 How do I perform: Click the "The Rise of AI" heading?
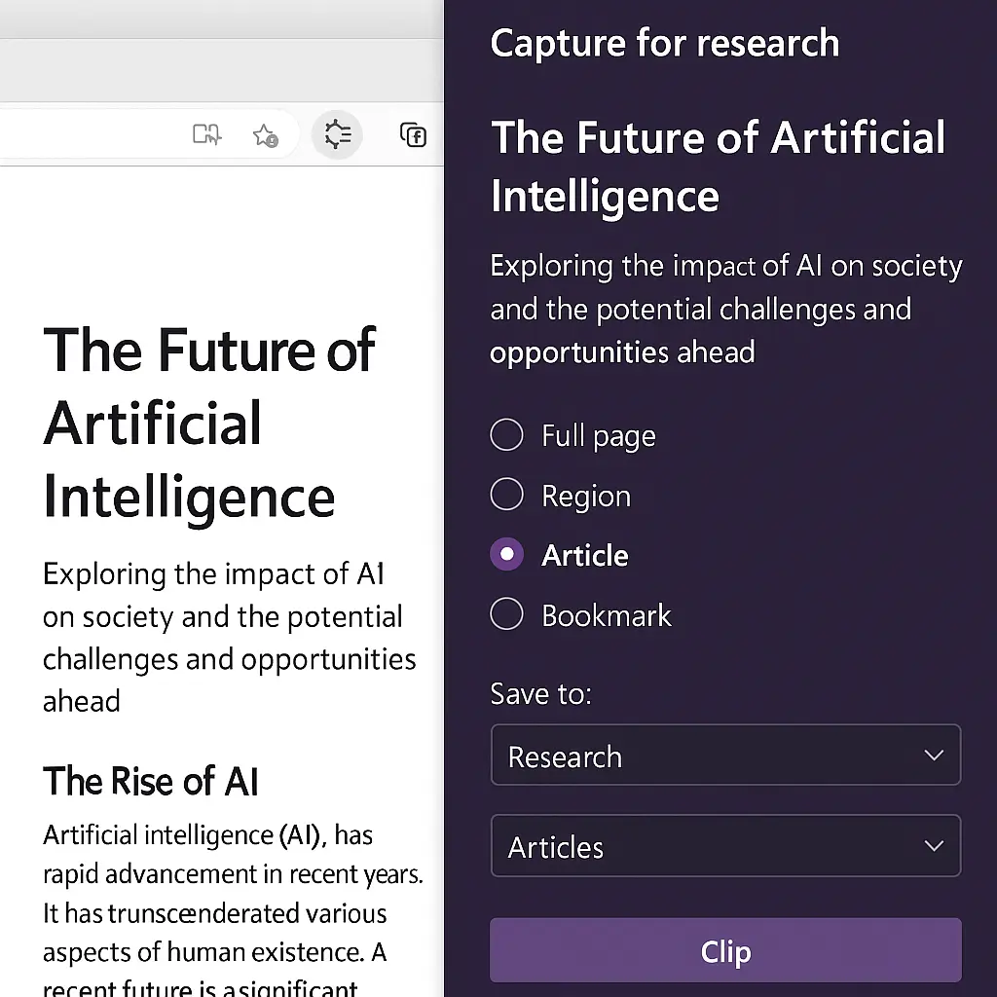(x=151, y=781)
